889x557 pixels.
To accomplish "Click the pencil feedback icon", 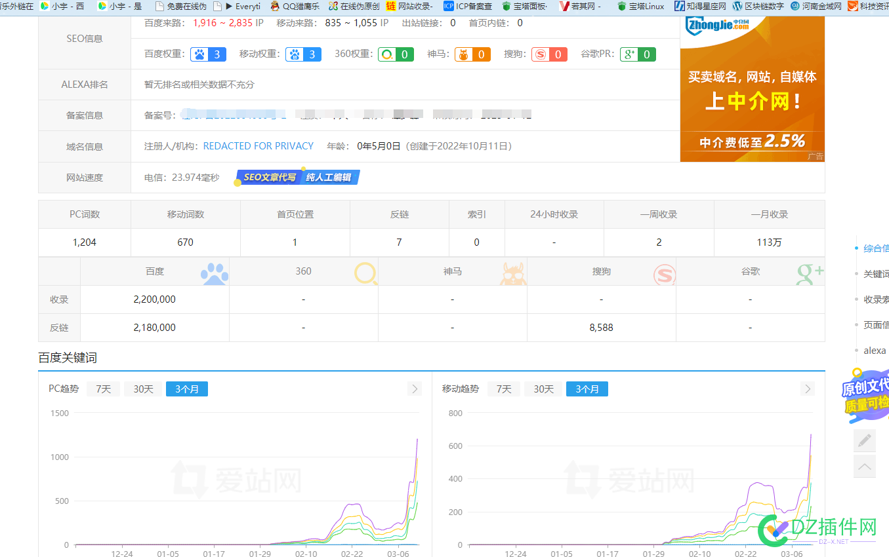I will click(x=865, y=440).
